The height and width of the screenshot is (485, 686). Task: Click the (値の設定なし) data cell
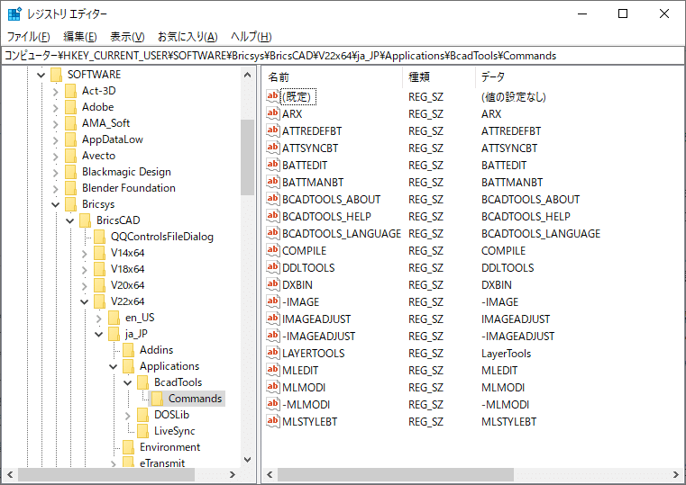coord(513,97)
